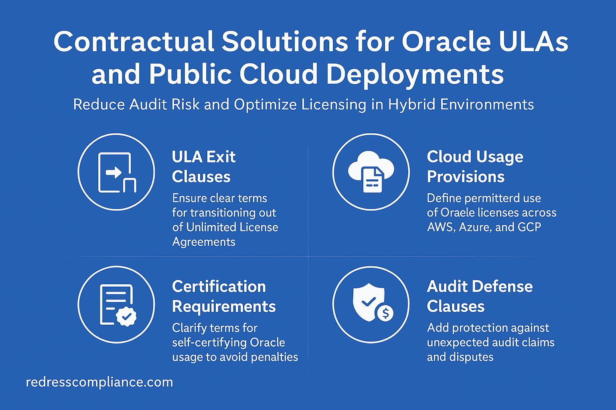The height and width of the screenshot is (410, 616).
Task: Select the "Audit Defense Clauses" heading
Action: point(480,296)
